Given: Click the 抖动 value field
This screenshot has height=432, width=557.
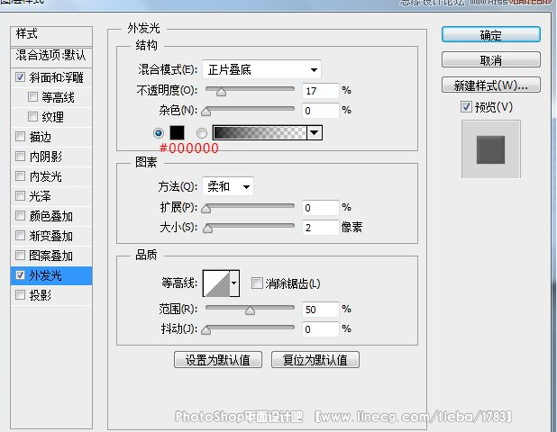Looking at the screenshot, I should tap(321, 329).
